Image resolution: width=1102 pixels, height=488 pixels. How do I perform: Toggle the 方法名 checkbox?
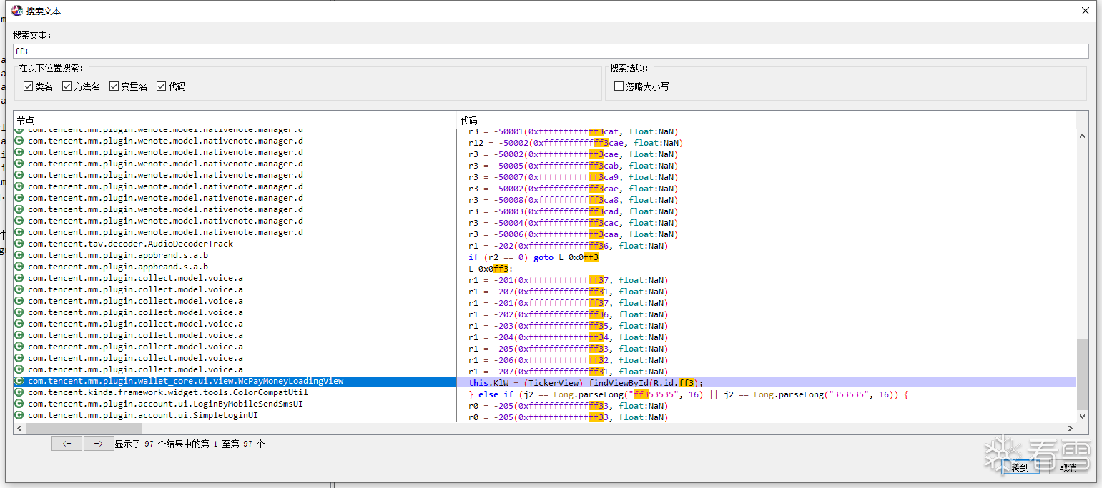pyautogui.click(x=67, y=86)
